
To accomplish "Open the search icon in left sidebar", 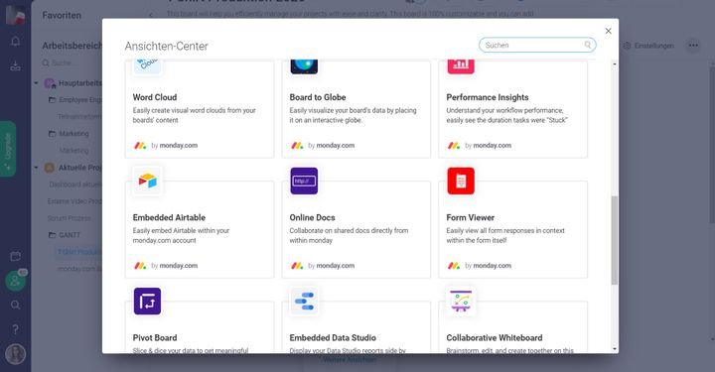I will [x=15, y=306].
